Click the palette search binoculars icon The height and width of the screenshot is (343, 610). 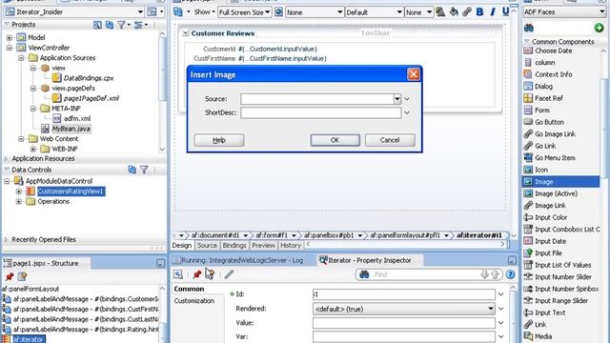click(x=529, y=28)
